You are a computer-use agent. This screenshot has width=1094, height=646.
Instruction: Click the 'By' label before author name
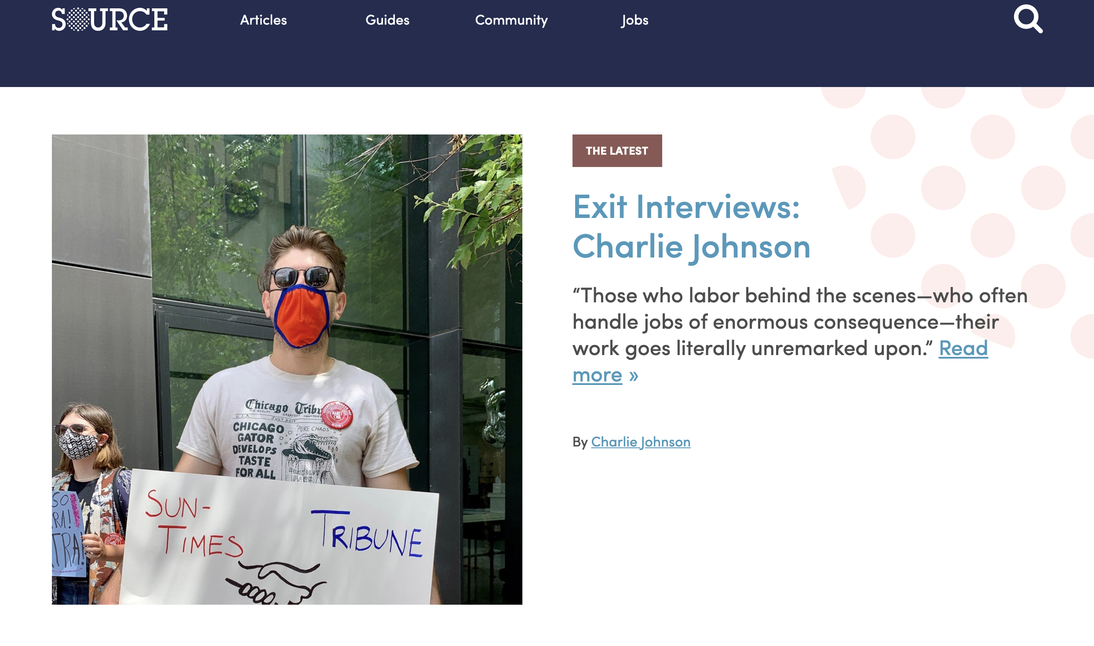pyautogui.click(x=580, y=442)
